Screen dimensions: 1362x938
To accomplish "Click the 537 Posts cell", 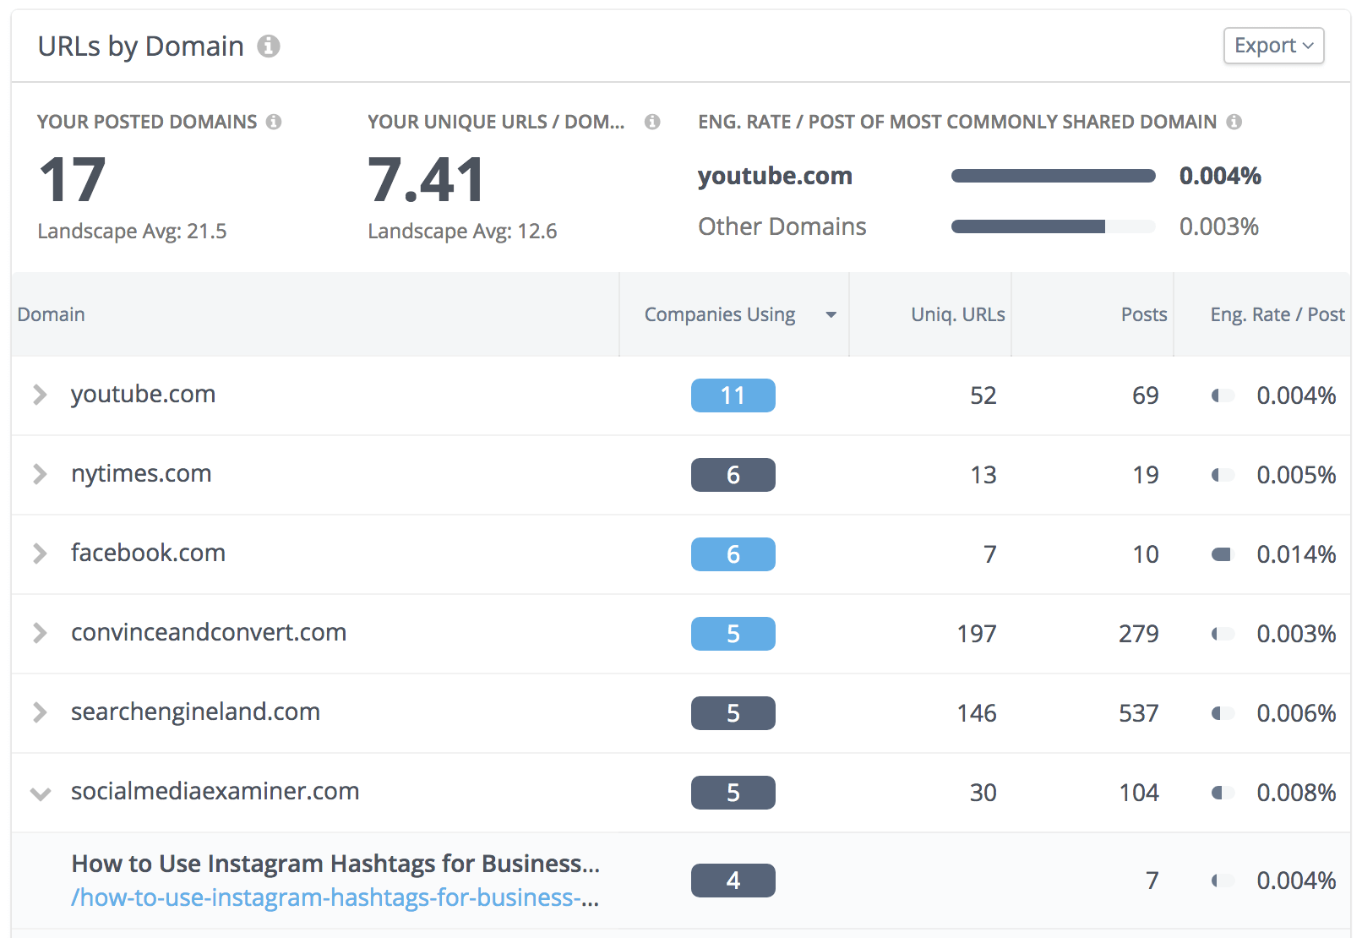I will tap(1139, 713).
